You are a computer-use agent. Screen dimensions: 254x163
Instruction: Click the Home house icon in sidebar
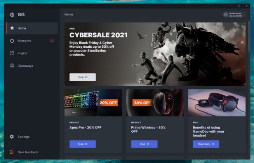pos(12,28)
